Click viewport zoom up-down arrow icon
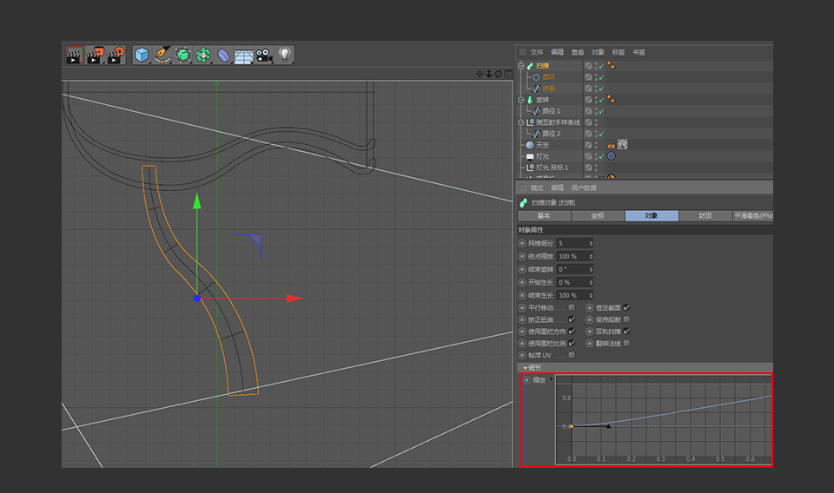Screen dimensions: 834x493 pos(489,74)
